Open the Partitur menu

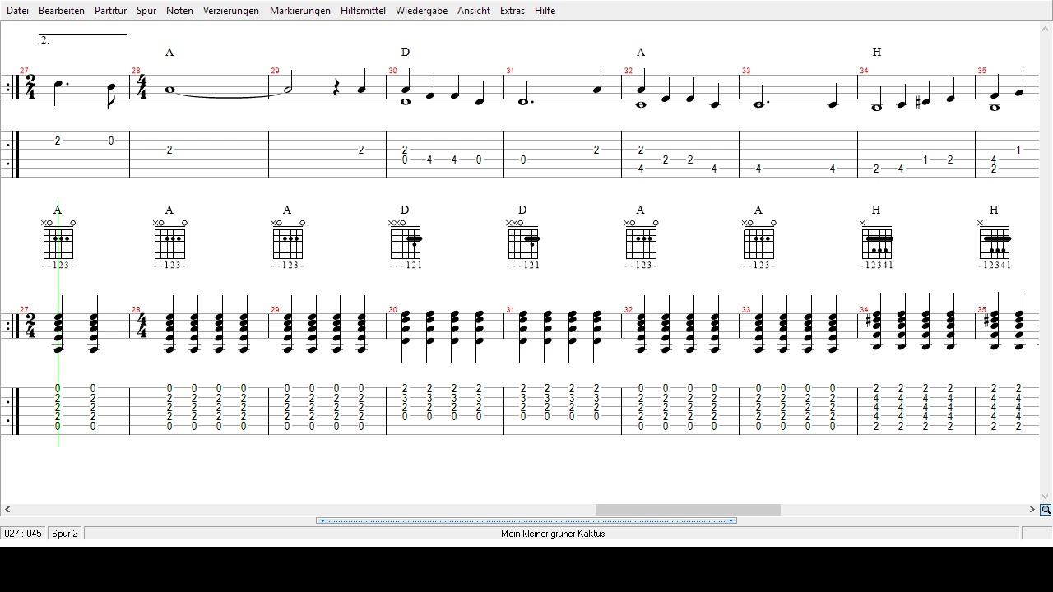[x=110, y=11]
